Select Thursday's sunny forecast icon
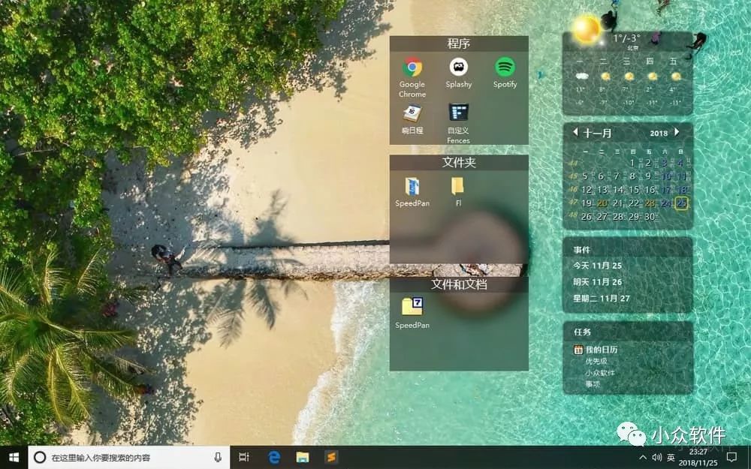 point(652,76)
